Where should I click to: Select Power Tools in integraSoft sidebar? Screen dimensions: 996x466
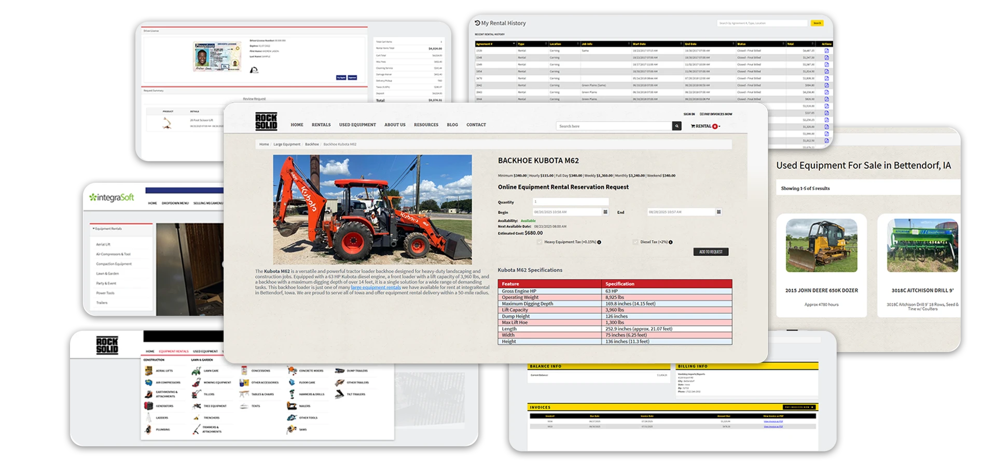[x=105, y=293]
